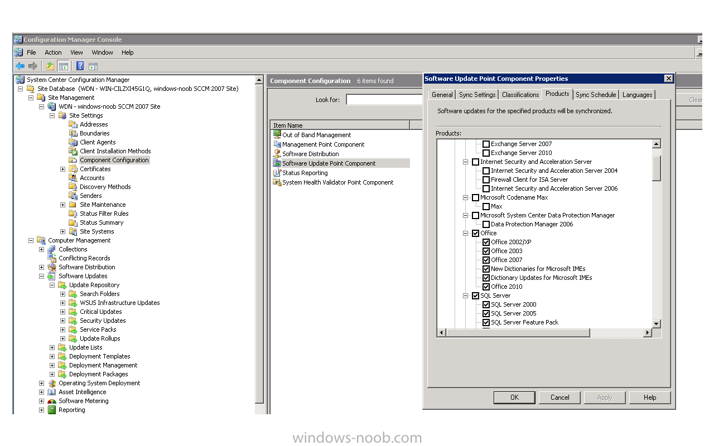Click the Management Point Component item icon
The width and height of the screenshot is (714, 446).
pyautogui.click(x=277, y=144)
